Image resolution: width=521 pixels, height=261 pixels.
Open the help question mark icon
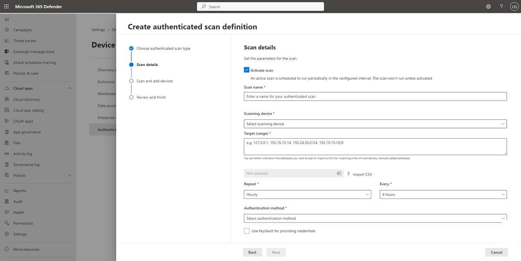(x=501, y=7)
